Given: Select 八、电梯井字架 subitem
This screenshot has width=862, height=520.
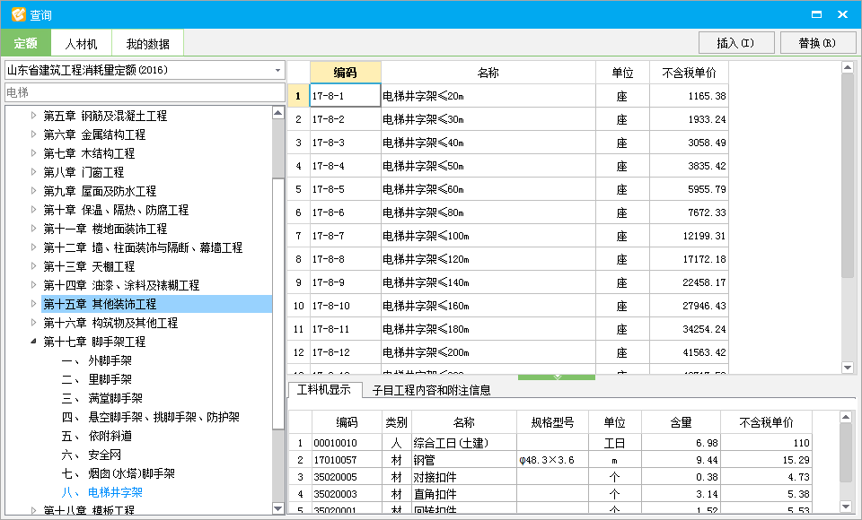Looking at the screenshot, I should [x=102, y=492].
